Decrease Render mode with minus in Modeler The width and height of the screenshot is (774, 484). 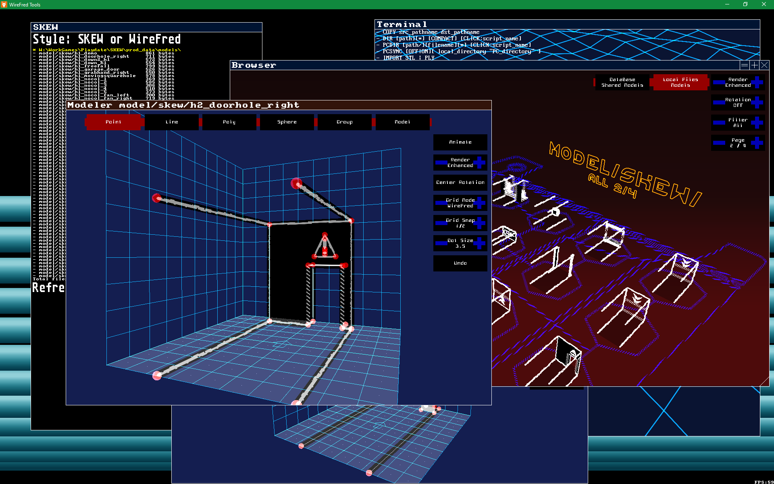tap(441, 163)
